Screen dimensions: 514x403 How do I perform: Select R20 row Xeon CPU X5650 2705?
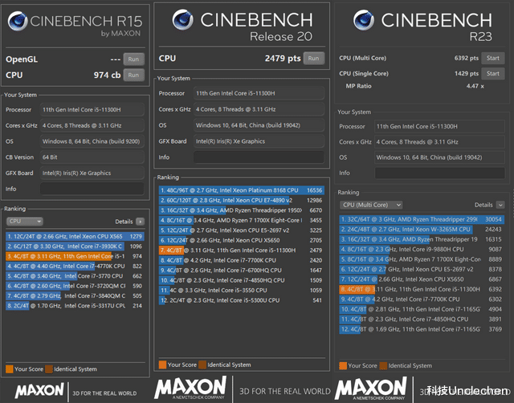tap(241, 241)
